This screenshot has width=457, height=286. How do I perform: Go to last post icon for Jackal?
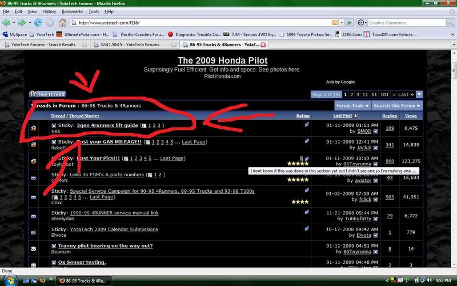coord(375,148)
